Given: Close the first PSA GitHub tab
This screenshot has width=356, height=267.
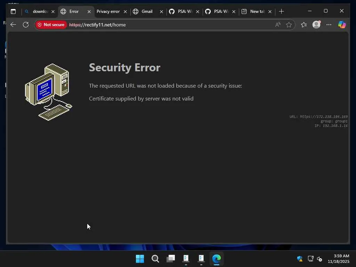Looking at the screenshot, I should (x=197, y=11).
